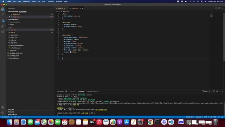Switch to the OUTPUT panel tab
The width and height of the screenshot is (225, 127).
(72, 91)
